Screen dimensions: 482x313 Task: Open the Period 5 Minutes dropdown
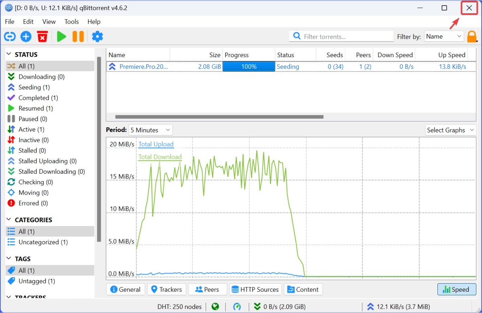[x=150, y=130]
